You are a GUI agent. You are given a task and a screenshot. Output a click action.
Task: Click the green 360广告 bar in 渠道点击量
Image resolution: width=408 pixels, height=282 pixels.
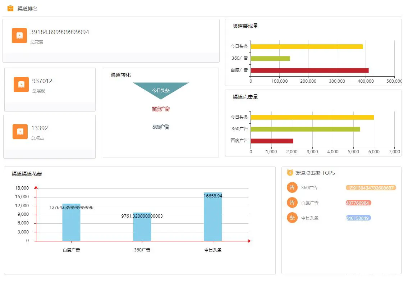pos(305,129)
